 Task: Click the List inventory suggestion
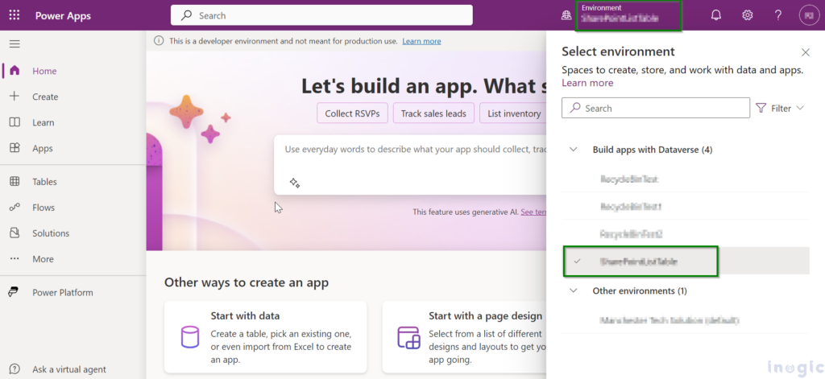[x=513, y=113]
